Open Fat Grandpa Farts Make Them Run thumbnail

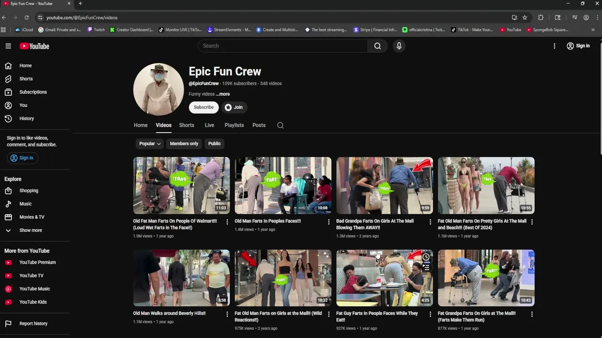(x=486, y=278)
